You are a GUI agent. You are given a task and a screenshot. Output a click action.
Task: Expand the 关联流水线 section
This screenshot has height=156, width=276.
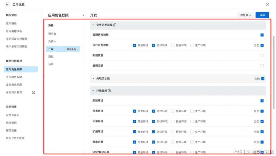93,78
